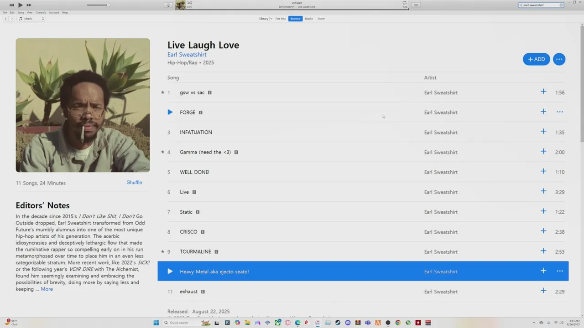Go forward with the right arrow button
Screen dimensions: 584x328
pos(12,19)
